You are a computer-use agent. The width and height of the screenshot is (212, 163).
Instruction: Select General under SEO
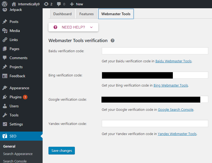click(x=9, y=146)
